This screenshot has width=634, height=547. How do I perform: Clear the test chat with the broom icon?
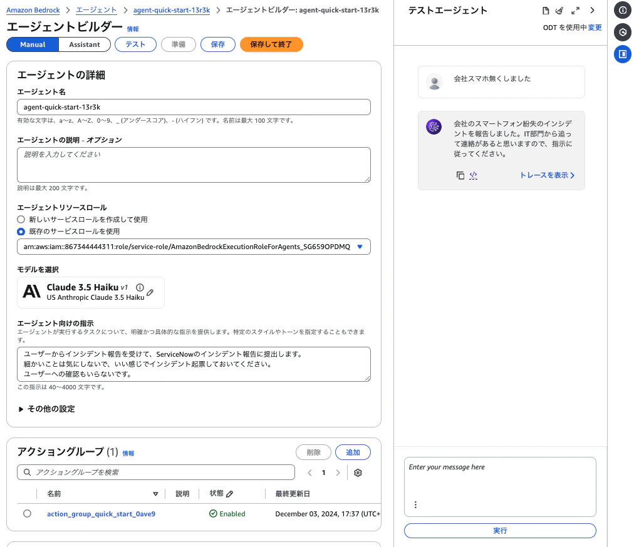pos(559,11)
